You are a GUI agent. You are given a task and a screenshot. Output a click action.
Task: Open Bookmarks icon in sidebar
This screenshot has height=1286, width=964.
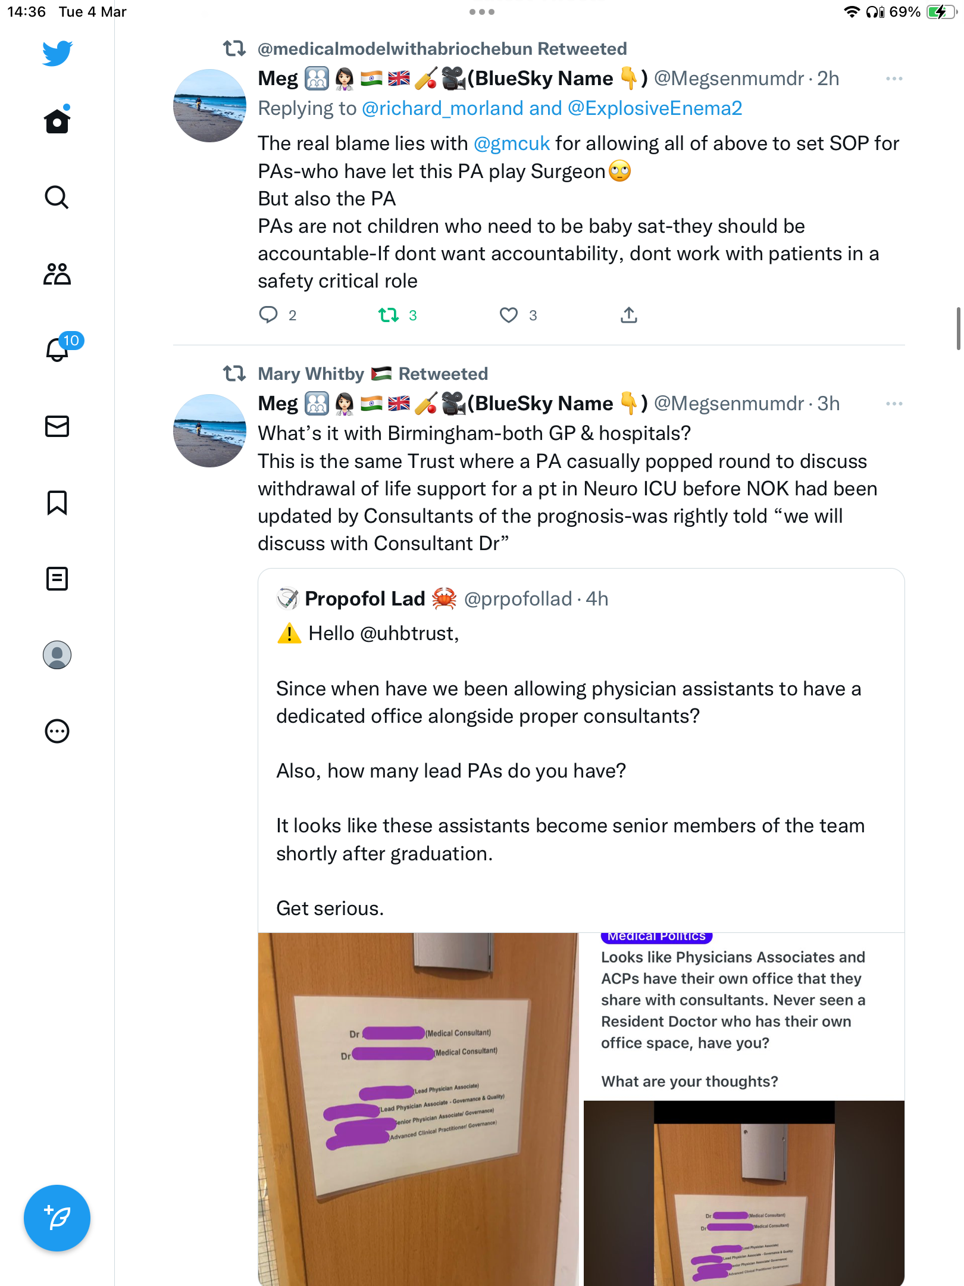click(x=57, y=502)
